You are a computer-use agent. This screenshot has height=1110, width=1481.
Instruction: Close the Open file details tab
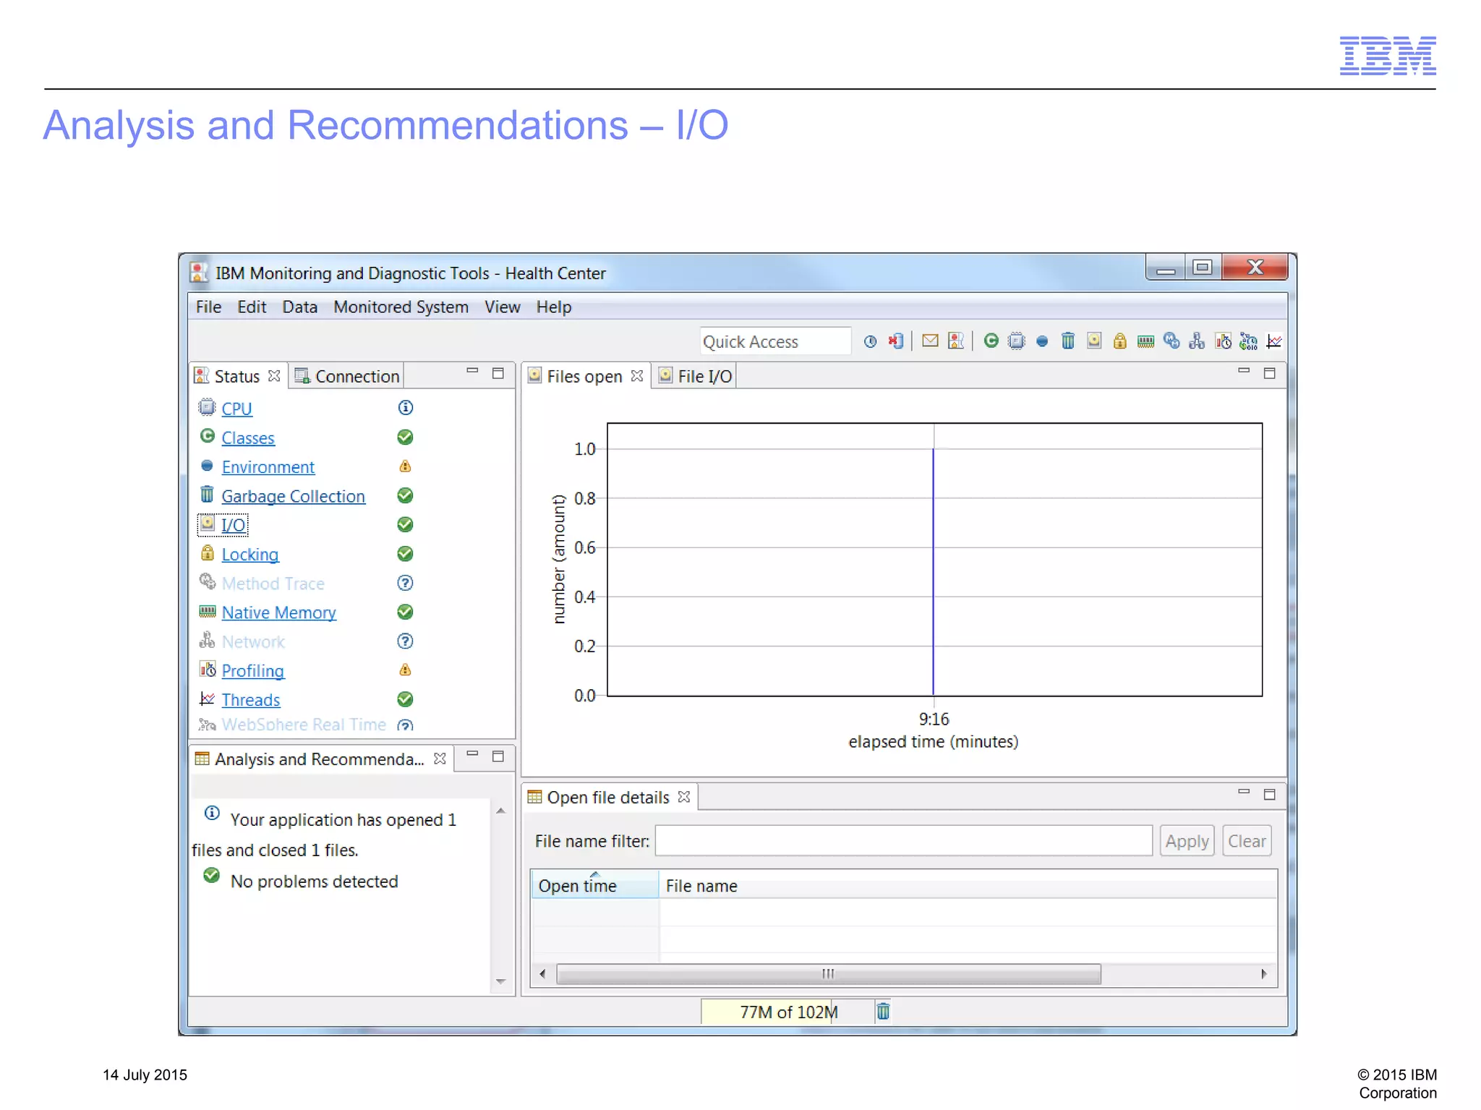pyautogui.click(x=684, y=797)
